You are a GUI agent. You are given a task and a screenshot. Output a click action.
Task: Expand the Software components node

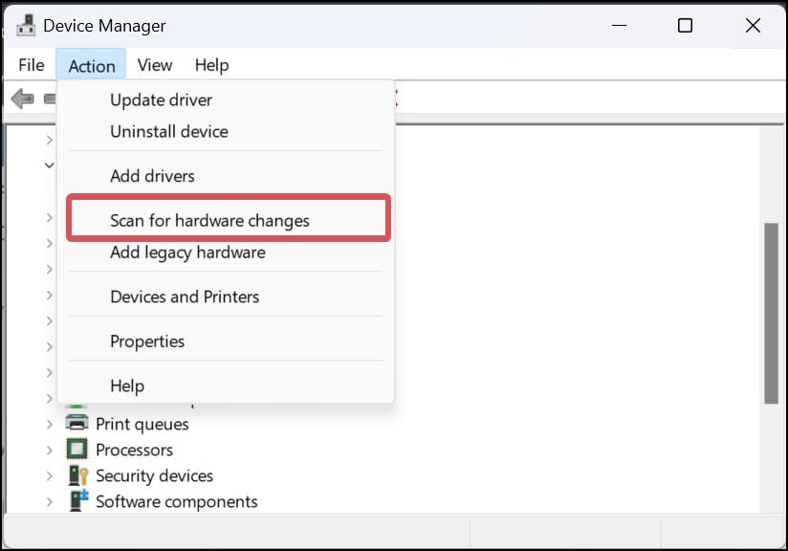coord(50,501)
